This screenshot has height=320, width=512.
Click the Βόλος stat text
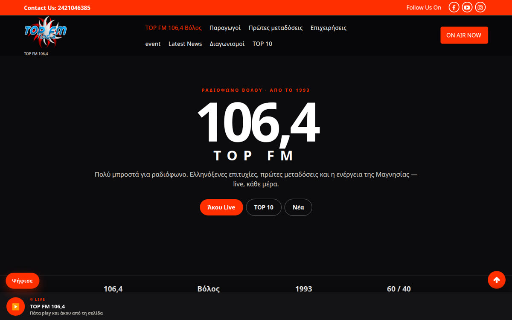(x=209, y=289)
